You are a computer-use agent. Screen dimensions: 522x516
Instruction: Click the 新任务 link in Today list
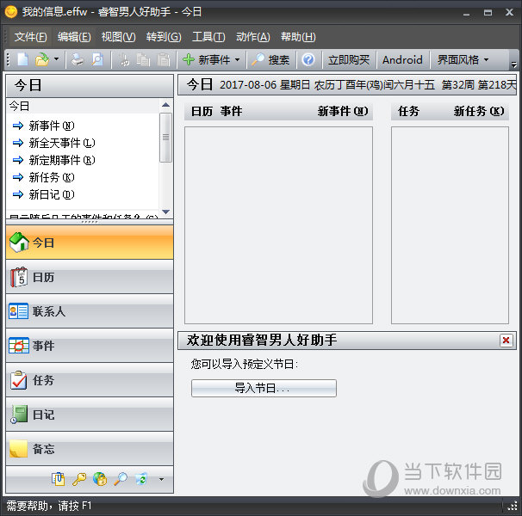[x=51, y=177]
